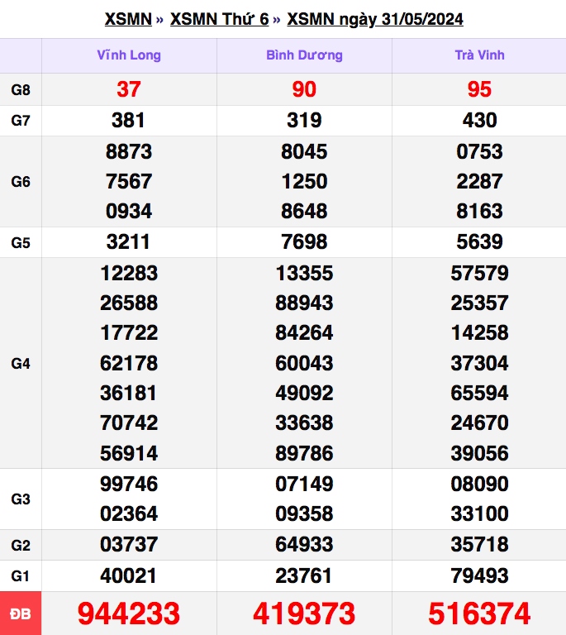Click the G3 number 07149

[x=304, y=484]
